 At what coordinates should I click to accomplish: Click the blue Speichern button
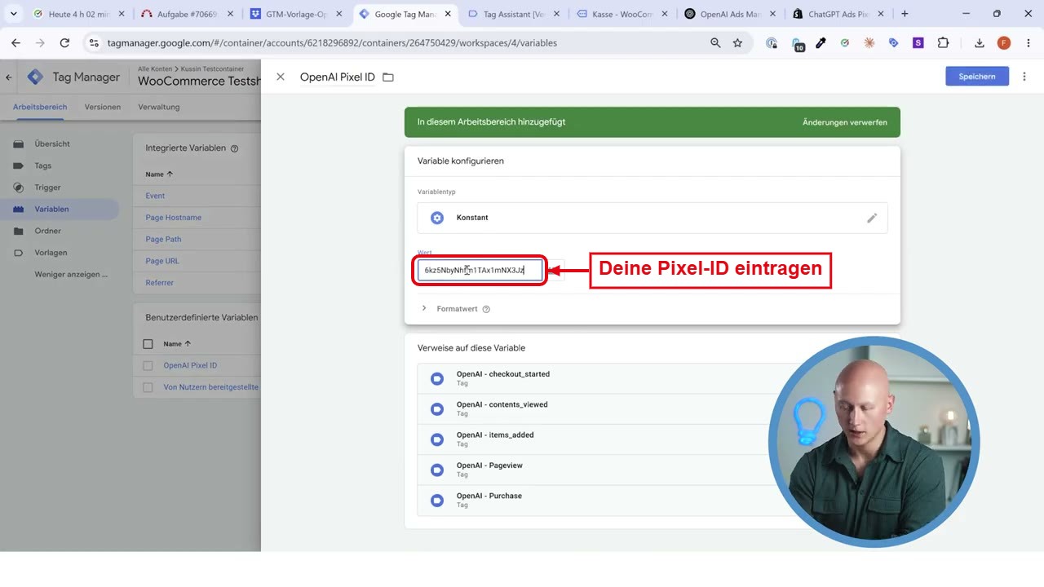click(x=977, y=76)
